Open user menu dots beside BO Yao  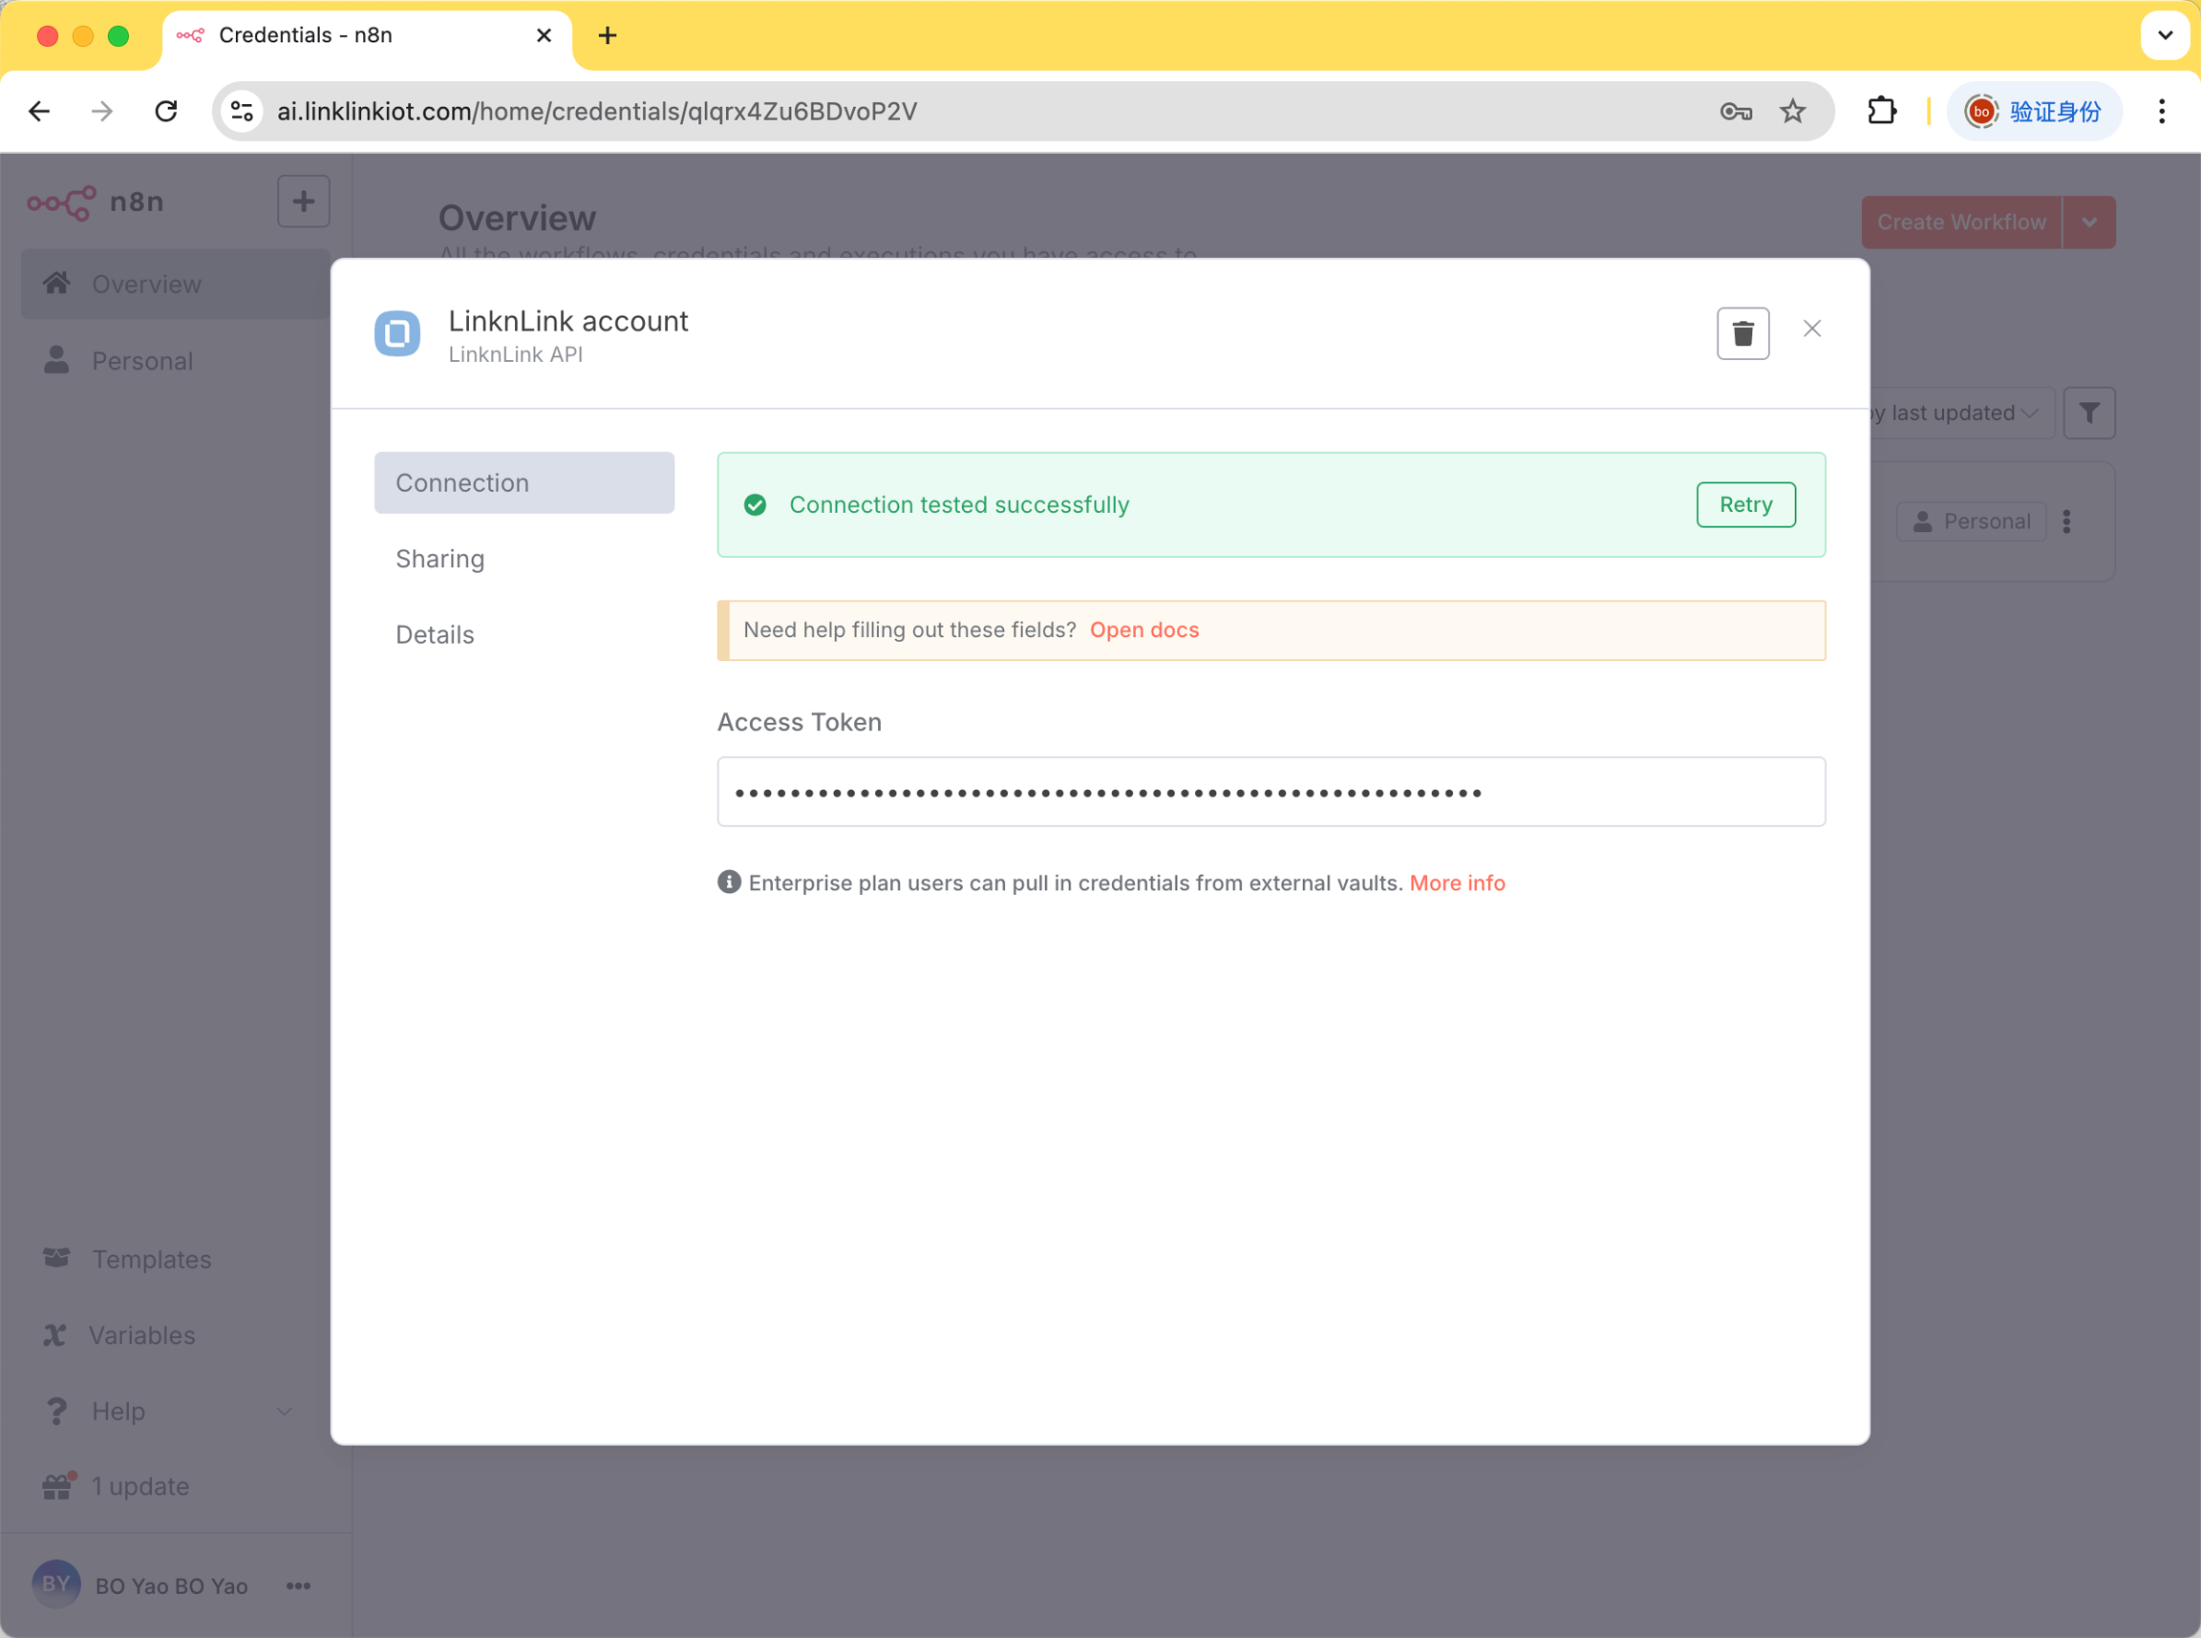coord(298,1585)
